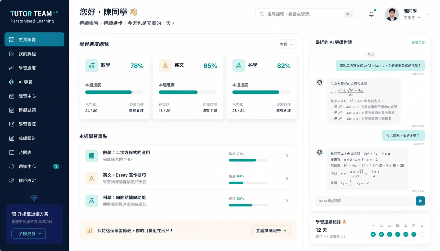Image resolution: width=440 pixels, height=251 pixels.
Task: Click the 時間表 calendar icon
Action: pos(12,152)
